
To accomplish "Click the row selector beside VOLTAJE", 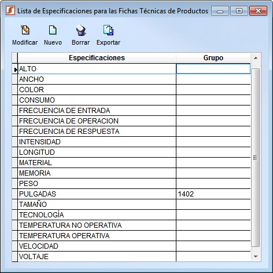I will click(x=14, y=257).
